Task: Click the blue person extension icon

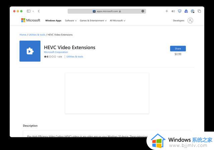Action: [186, 11]
